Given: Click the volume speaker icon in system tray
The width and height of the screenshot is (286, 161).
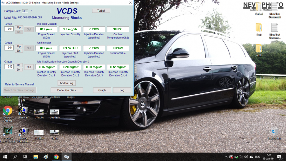Looking at the screenshot, I should click(x=246, y=157).
